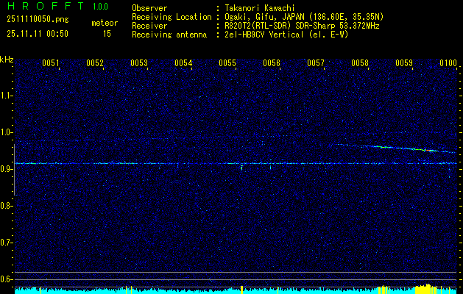The width and height of the screenshot is (463, 294).
Task: Select the 0100 time marker
Action: [x=448, y=63]
